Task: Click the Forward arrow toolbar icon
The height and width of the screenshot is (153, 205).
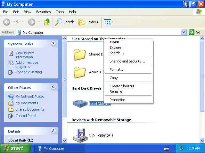Action: pyautogui.click(x=32, y=22)
